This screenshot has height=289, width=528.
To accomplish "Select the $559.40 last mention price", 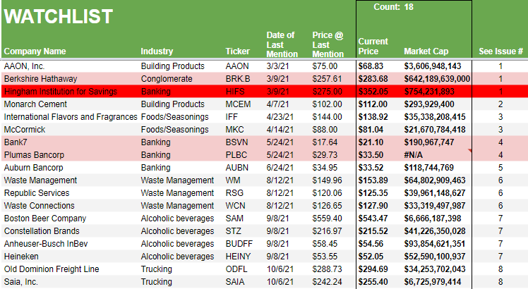I will pyautogui.click(x=328, y=219).
